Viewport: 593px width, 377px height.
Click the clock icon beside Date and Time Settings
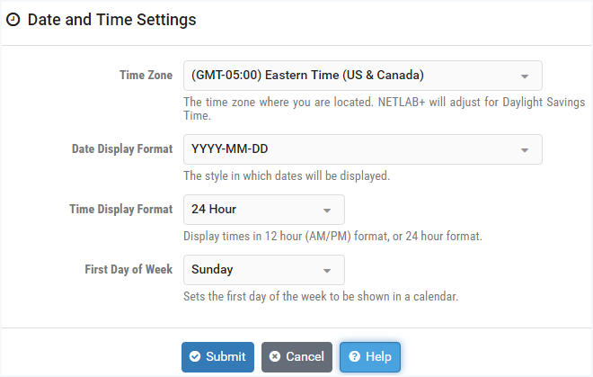point(13,20)
